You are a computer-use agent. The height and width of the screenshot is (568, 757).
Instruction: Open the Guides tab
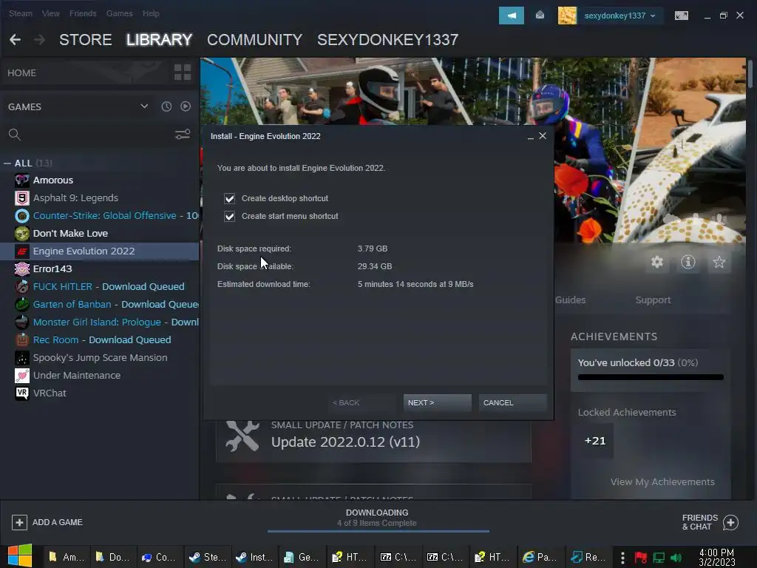[x=570, y=300]
